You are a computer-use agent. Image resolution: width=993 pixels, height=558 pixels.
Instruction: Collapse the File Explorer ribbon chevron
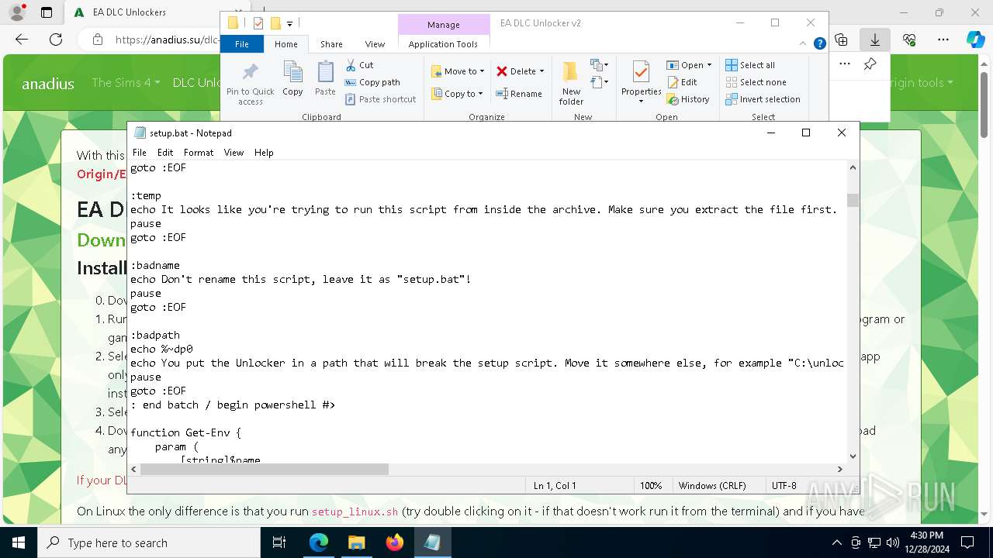[x=801, y=44]
